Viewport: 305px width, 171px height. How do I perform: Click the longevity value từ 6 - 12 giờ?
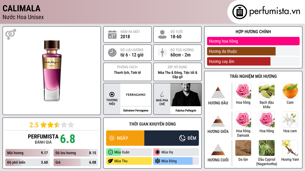point(132,55)
